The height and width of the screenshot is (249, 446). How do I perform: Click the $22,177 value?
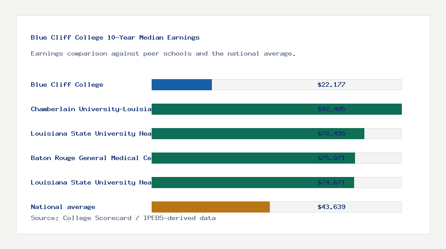click(331, 84)
